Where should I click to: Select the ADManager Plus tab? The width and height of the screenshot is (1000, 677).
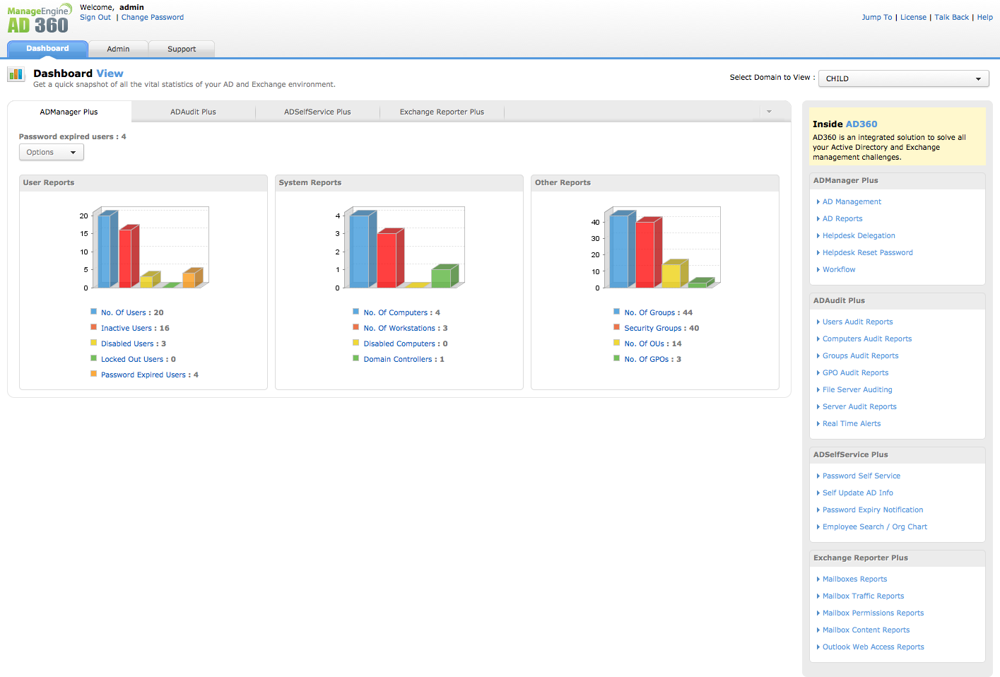coord(69,112)
